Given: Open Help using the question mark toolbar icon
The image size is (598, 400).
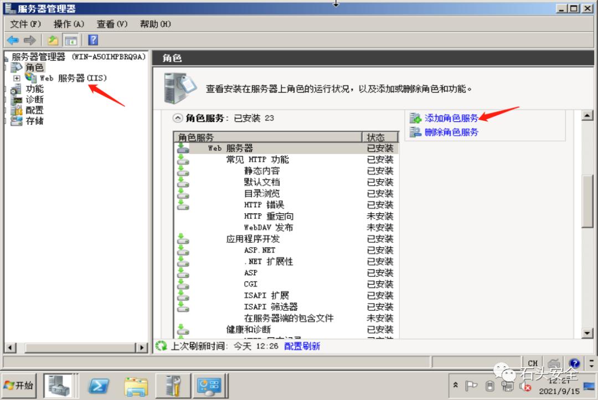Looking at the screenshot, I should point(92,39).
